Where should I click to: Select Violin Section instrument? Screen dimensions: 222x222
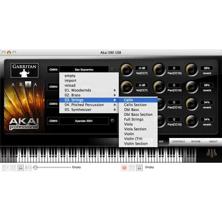[x=138, y=143]
